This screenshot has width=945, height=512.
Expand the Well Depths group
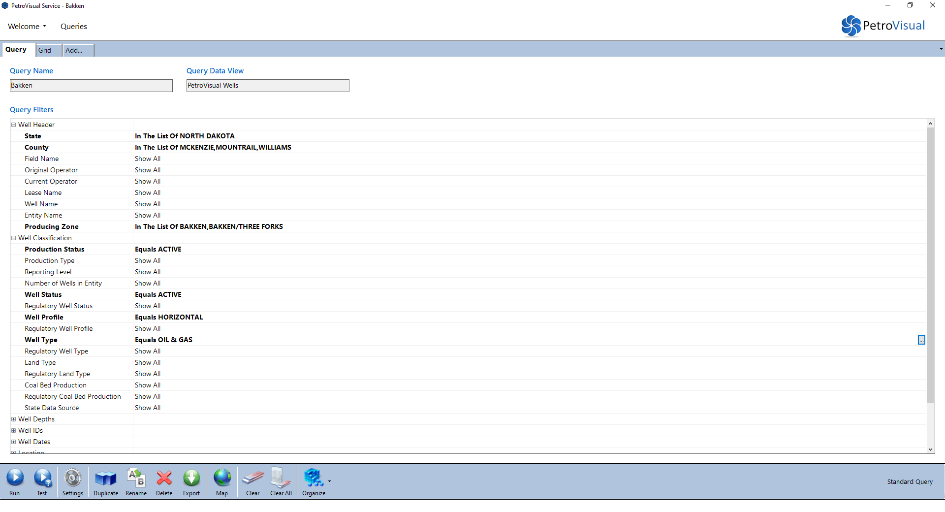(x=14, y=419)
